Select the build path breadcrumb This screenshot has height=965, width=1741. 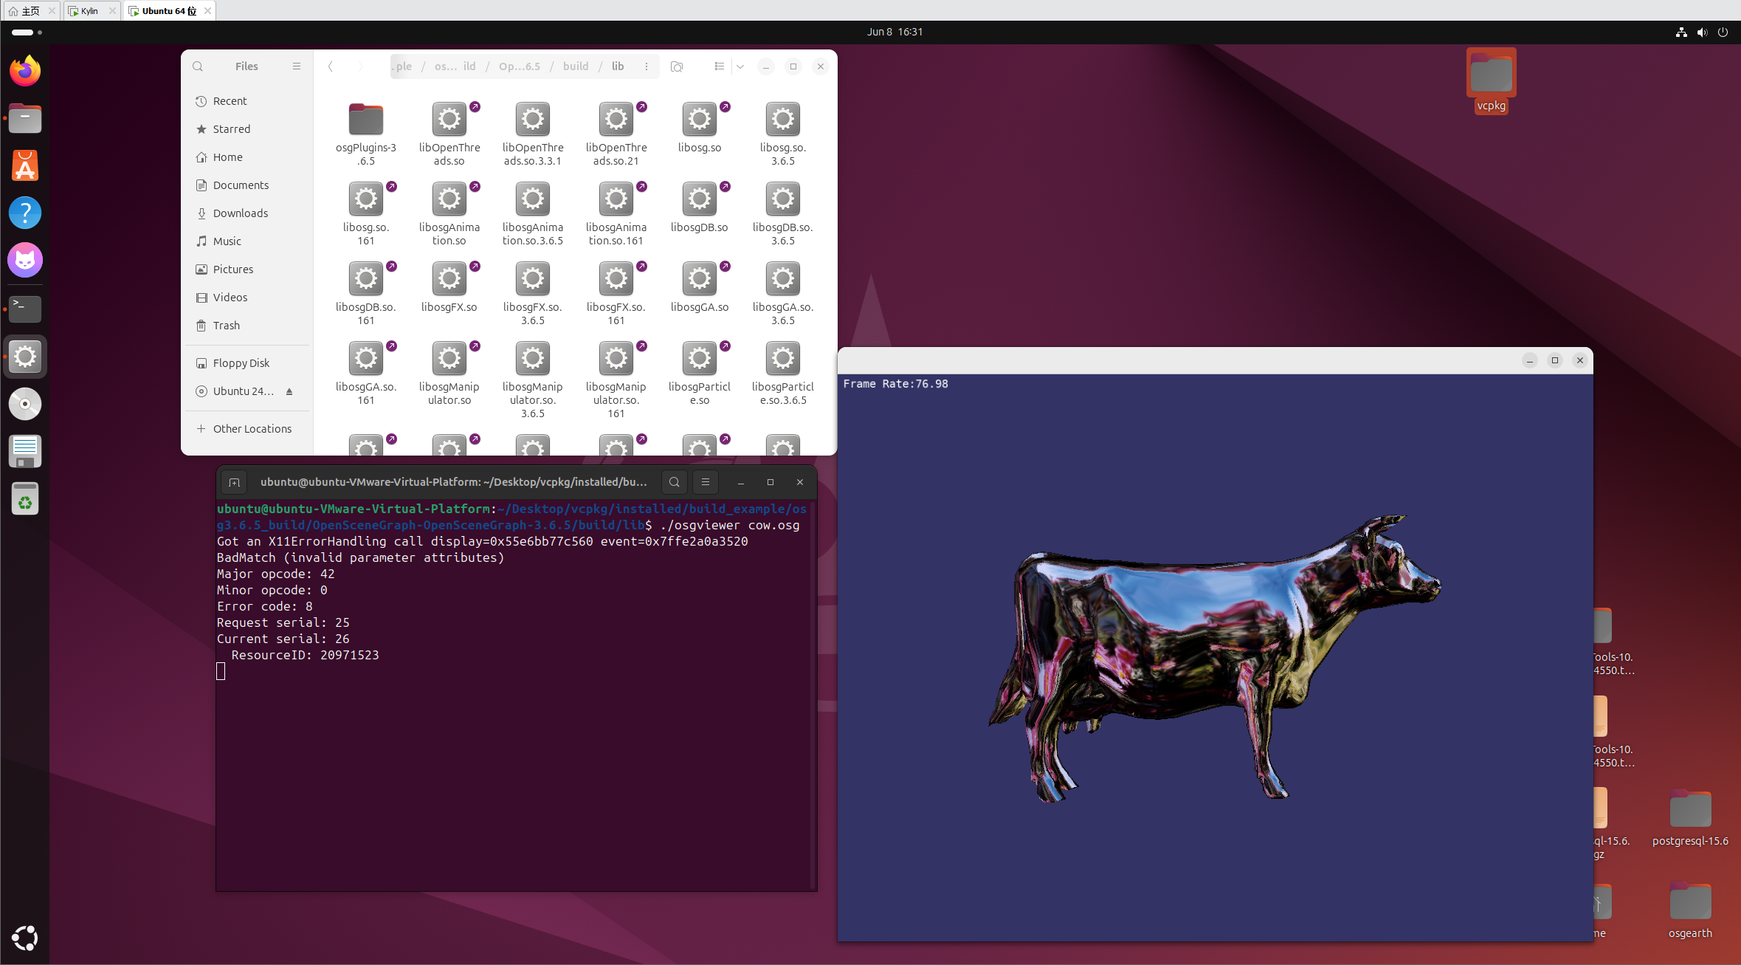[x=576, y=66]
